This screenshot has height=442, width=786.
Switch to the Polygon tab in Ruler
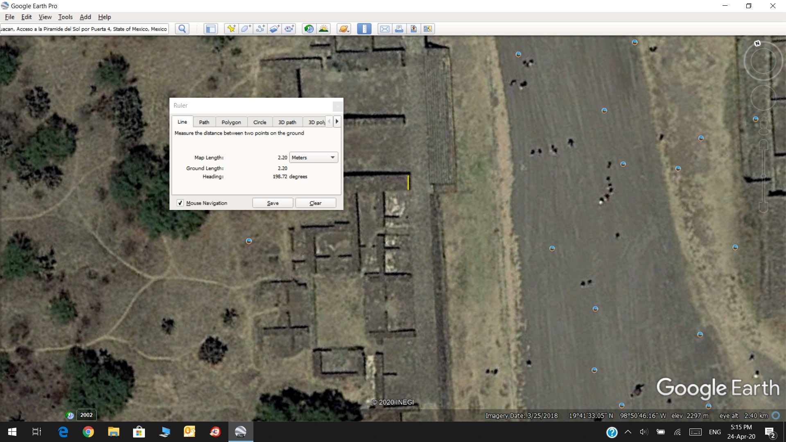click(231, 122)
